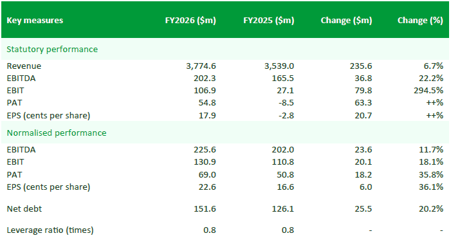Click normalised PAT change 35.8%
This screenshot has height=249, width=451.
(431, 174)
